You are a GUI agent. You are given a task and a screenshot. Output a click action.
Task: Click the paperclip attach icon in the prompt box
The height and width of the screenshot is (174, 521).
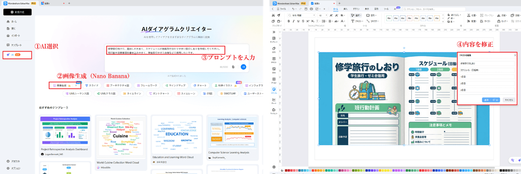(x=233, y=67)
